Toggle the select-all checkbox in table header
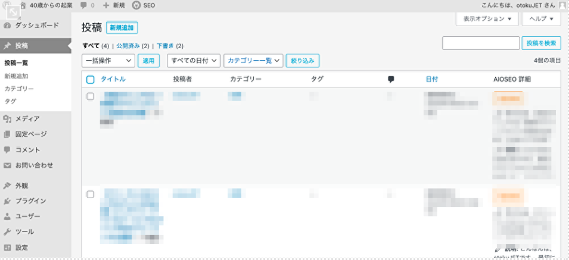The height and width of the screenshot is (260, 569). 91,80
